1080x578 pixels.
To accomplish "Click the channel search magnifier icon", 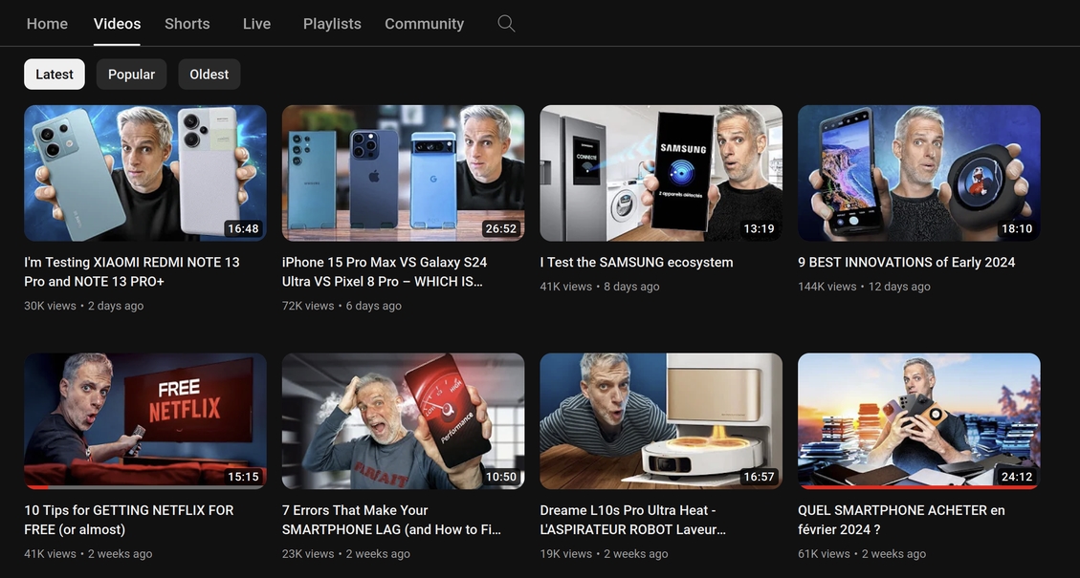I will point(506,24).
